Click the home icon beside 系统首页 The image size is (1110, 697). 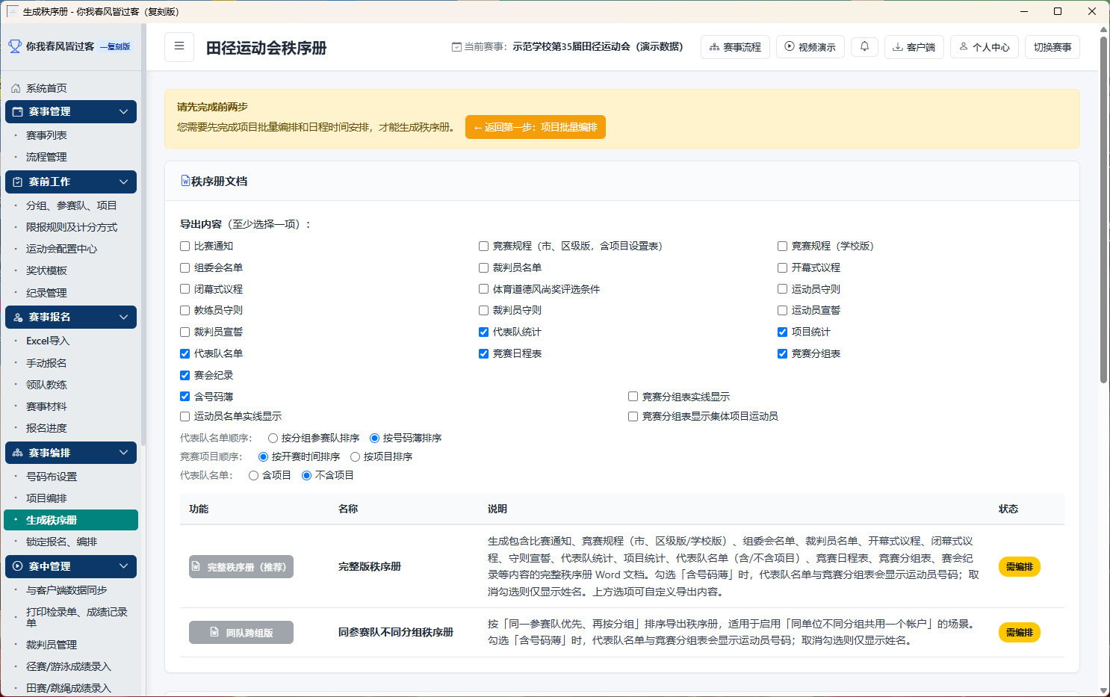coord(16,88)
